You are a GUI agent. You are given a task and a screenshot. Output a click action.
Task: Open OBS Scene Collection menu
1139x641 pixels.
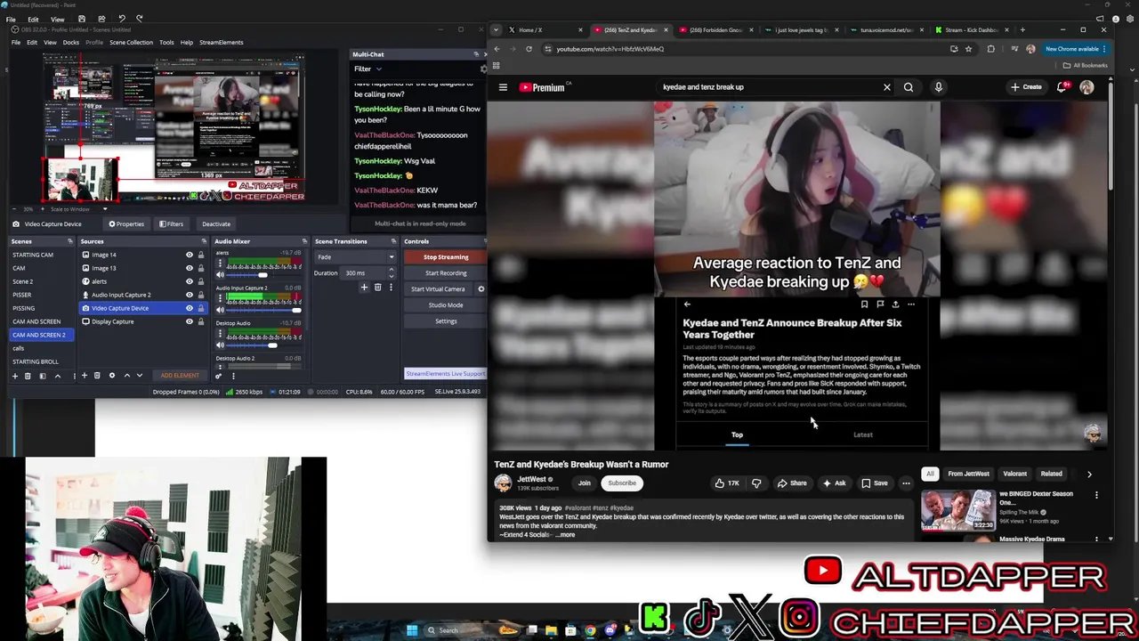click(131, 42)
